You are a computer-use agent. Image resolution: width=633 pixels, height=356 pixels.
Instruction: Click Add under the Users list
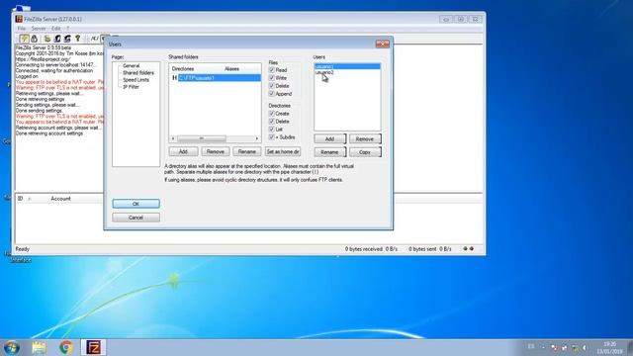click(x=329, y=138)
